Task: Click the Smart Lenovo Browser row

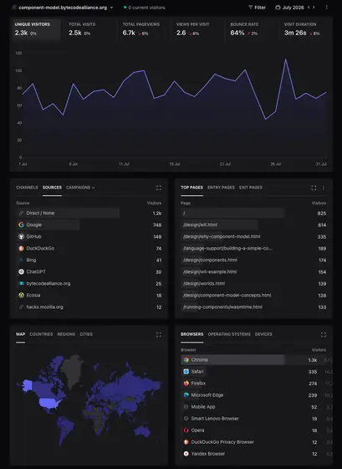Action: click(253, 419)
